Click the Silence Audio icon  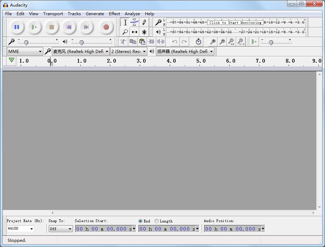[x=161, y=42]
